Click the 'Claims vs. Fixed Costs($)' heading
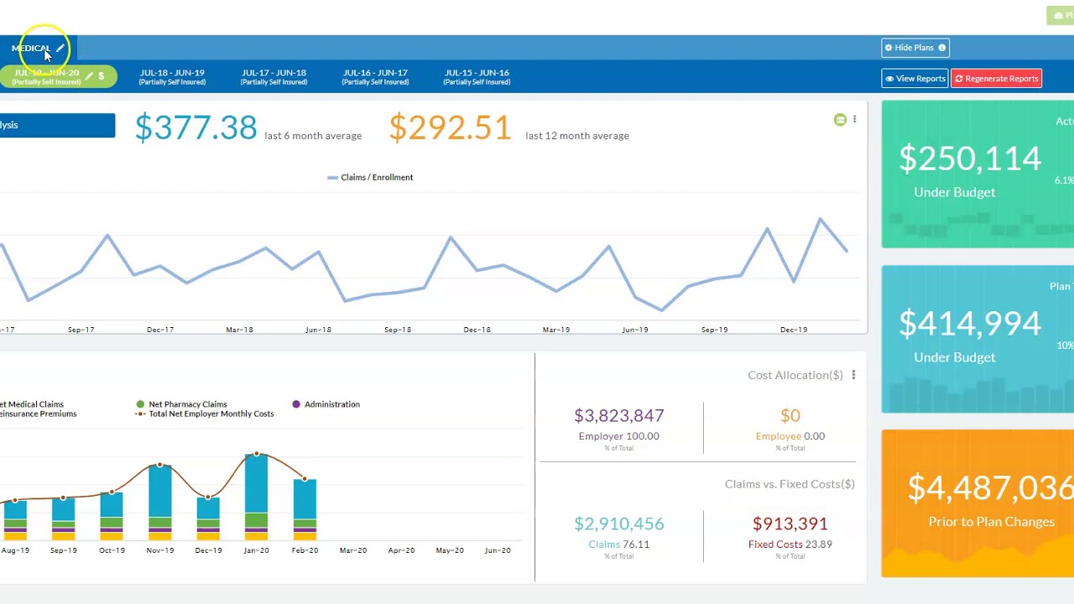The image size is (1074, 604). click(x=790, y=484)
